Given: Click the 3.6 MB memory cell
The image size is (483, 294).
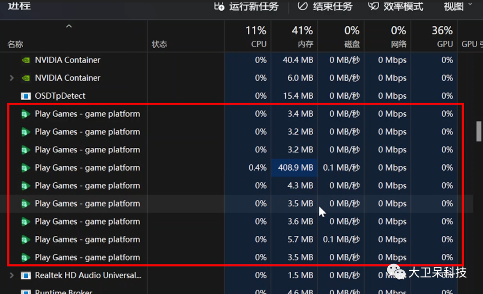Looking at the screenshot, I should coord(294,222).
